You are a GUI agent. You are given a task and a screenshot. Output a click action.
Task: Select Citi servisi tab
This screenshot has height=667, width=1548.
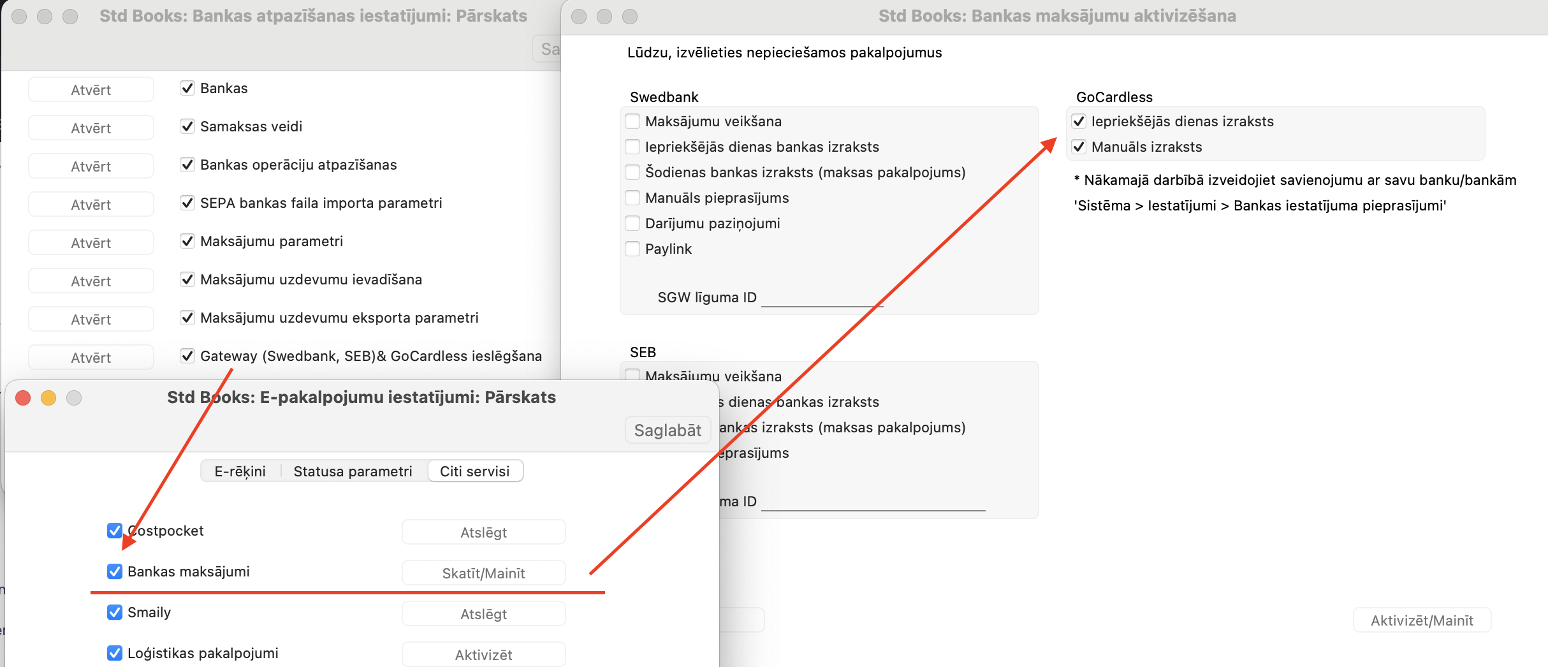coord(475,471)
